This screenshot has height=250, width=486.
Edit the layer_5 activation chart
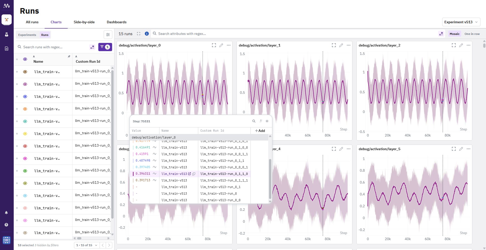461,149
